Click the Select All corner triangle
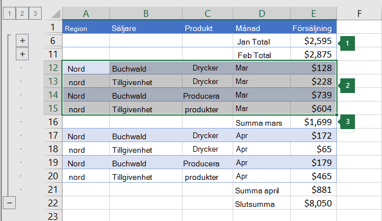Viewport: 382px width, 221px height. point(56,14)
